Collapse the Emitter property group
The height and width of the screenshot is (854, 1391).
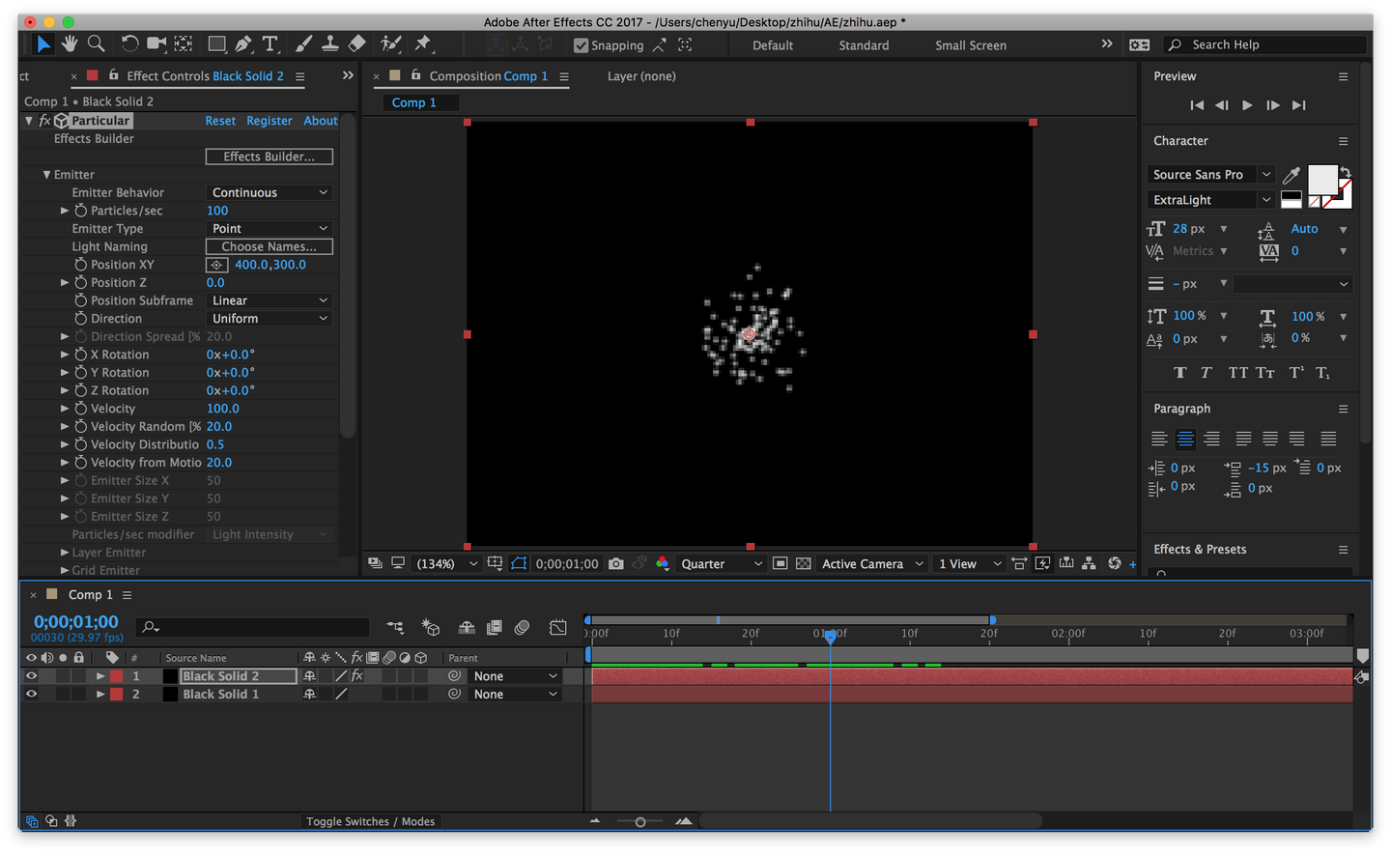(x=46, y=175)
